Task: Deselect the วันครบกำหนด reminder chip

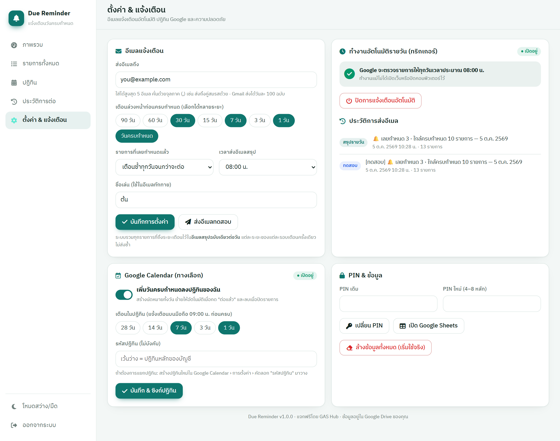Action: pyautogui.click(x=137, y=136)
